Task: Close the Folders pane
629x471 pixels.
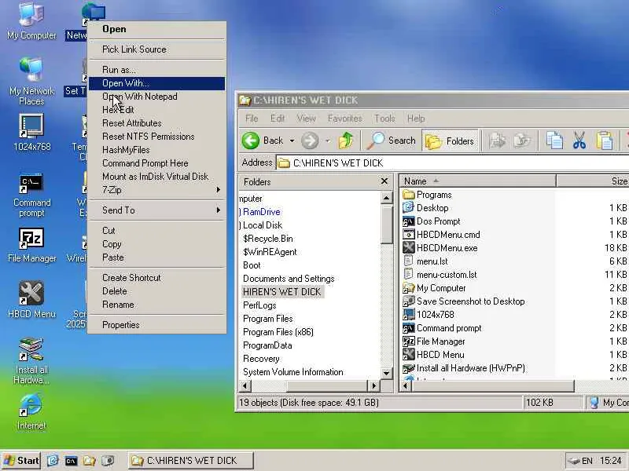Action: 384,181
